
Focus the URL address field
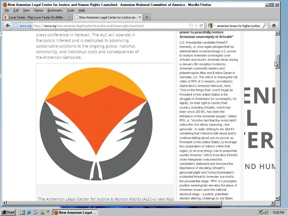(110, 26)
